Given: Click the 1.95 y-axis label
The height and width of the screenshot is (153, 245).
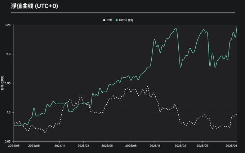Looking at the screenshot, I should (8, 83).
